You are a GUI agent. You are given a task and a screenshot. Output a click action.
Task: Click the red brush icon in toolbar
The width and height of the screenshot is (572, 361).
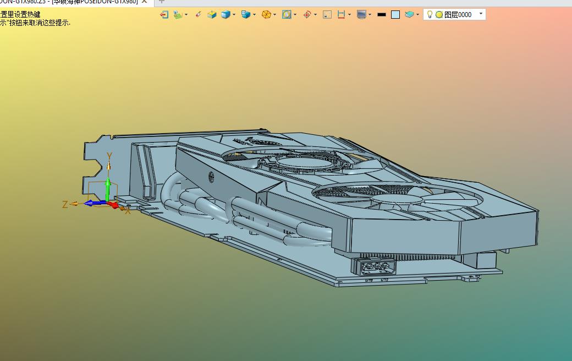coord(198,14)
